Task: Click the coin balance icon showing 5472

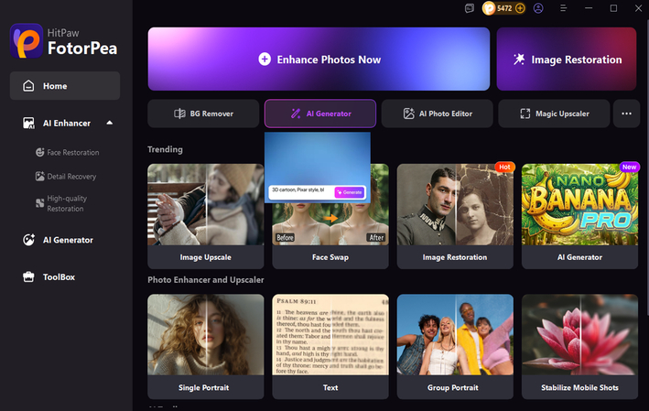Action: pos(489,8)
